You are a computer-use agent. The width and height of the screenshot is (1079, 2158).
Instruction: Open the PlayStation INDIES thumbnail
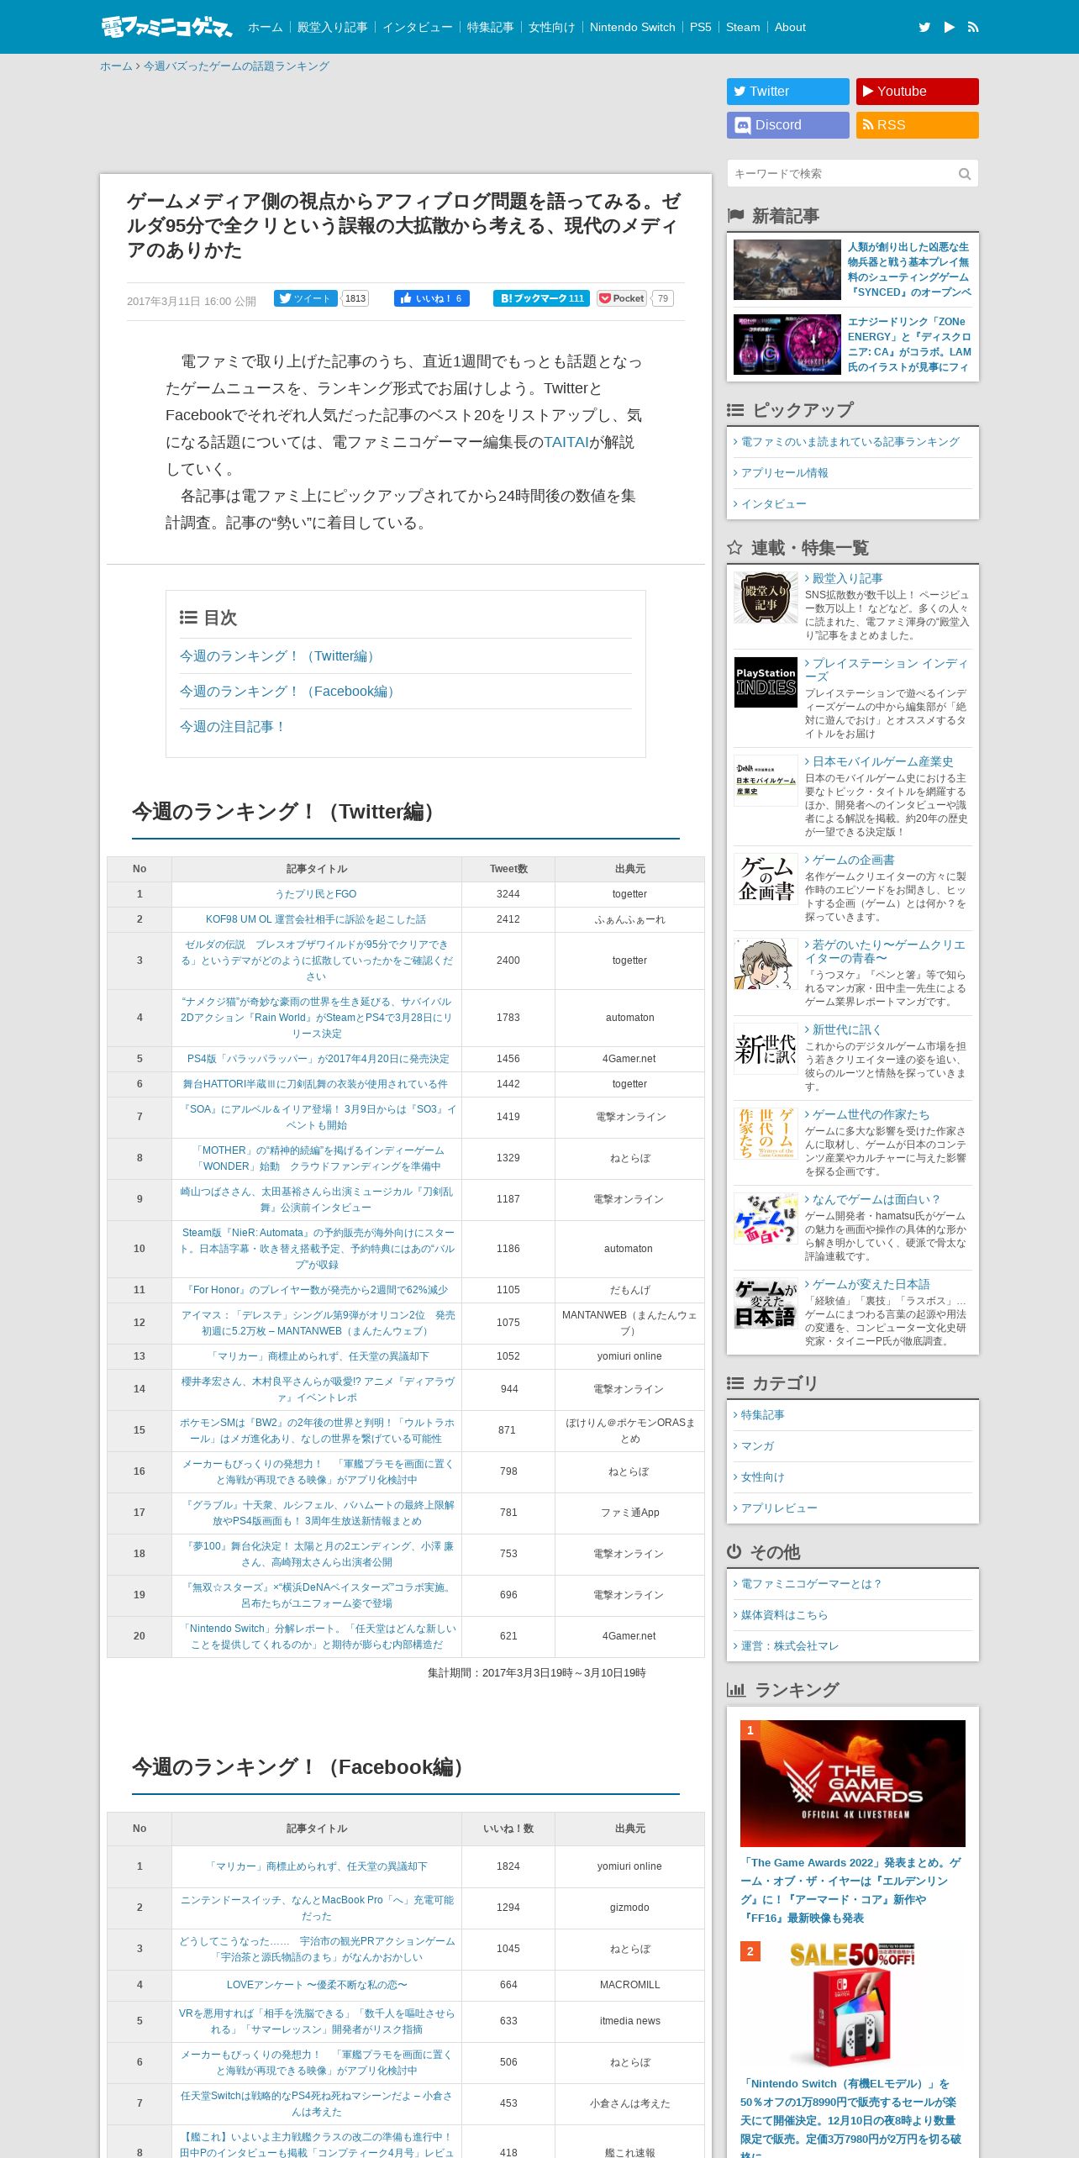(766, 682)
